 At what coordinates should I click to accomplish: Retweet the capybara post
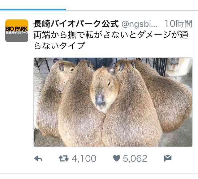click(x=64, y=158)
